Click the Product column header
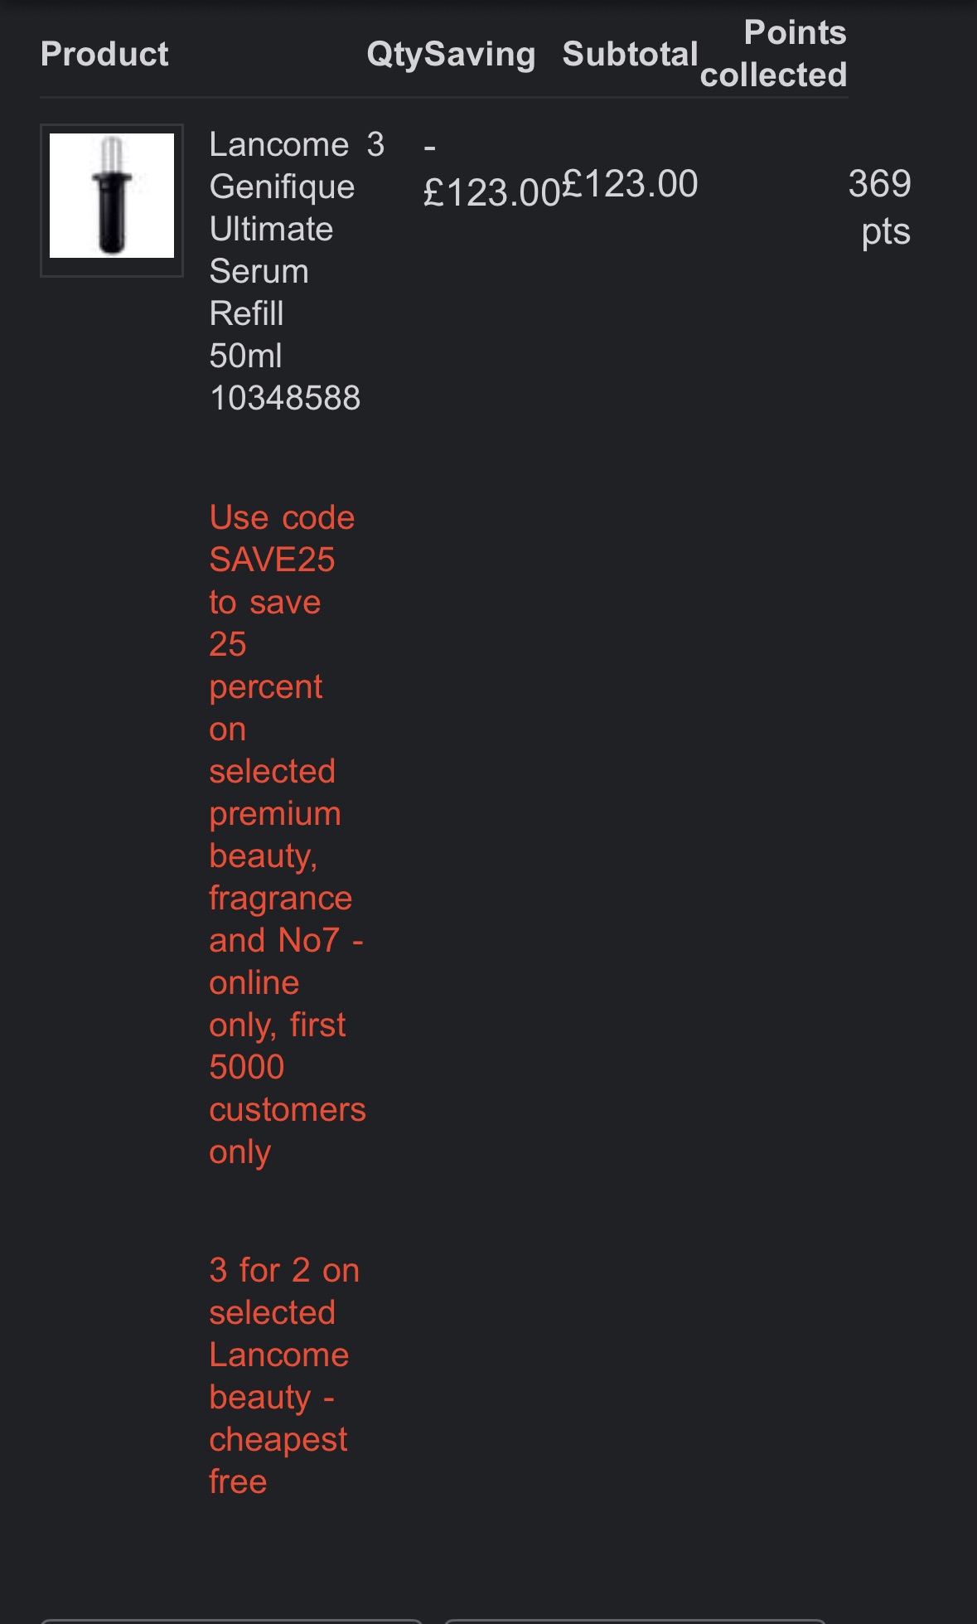This screenshot has width=977, height=1624. coord(104,54)
